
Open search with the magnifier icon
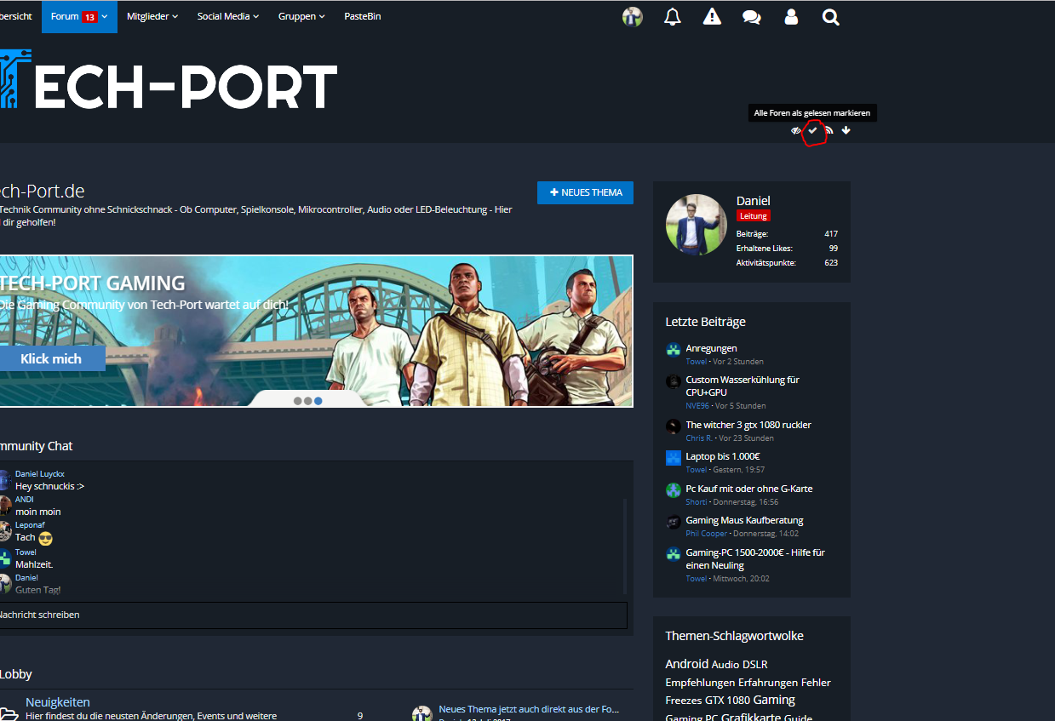(x=830, y=17)
